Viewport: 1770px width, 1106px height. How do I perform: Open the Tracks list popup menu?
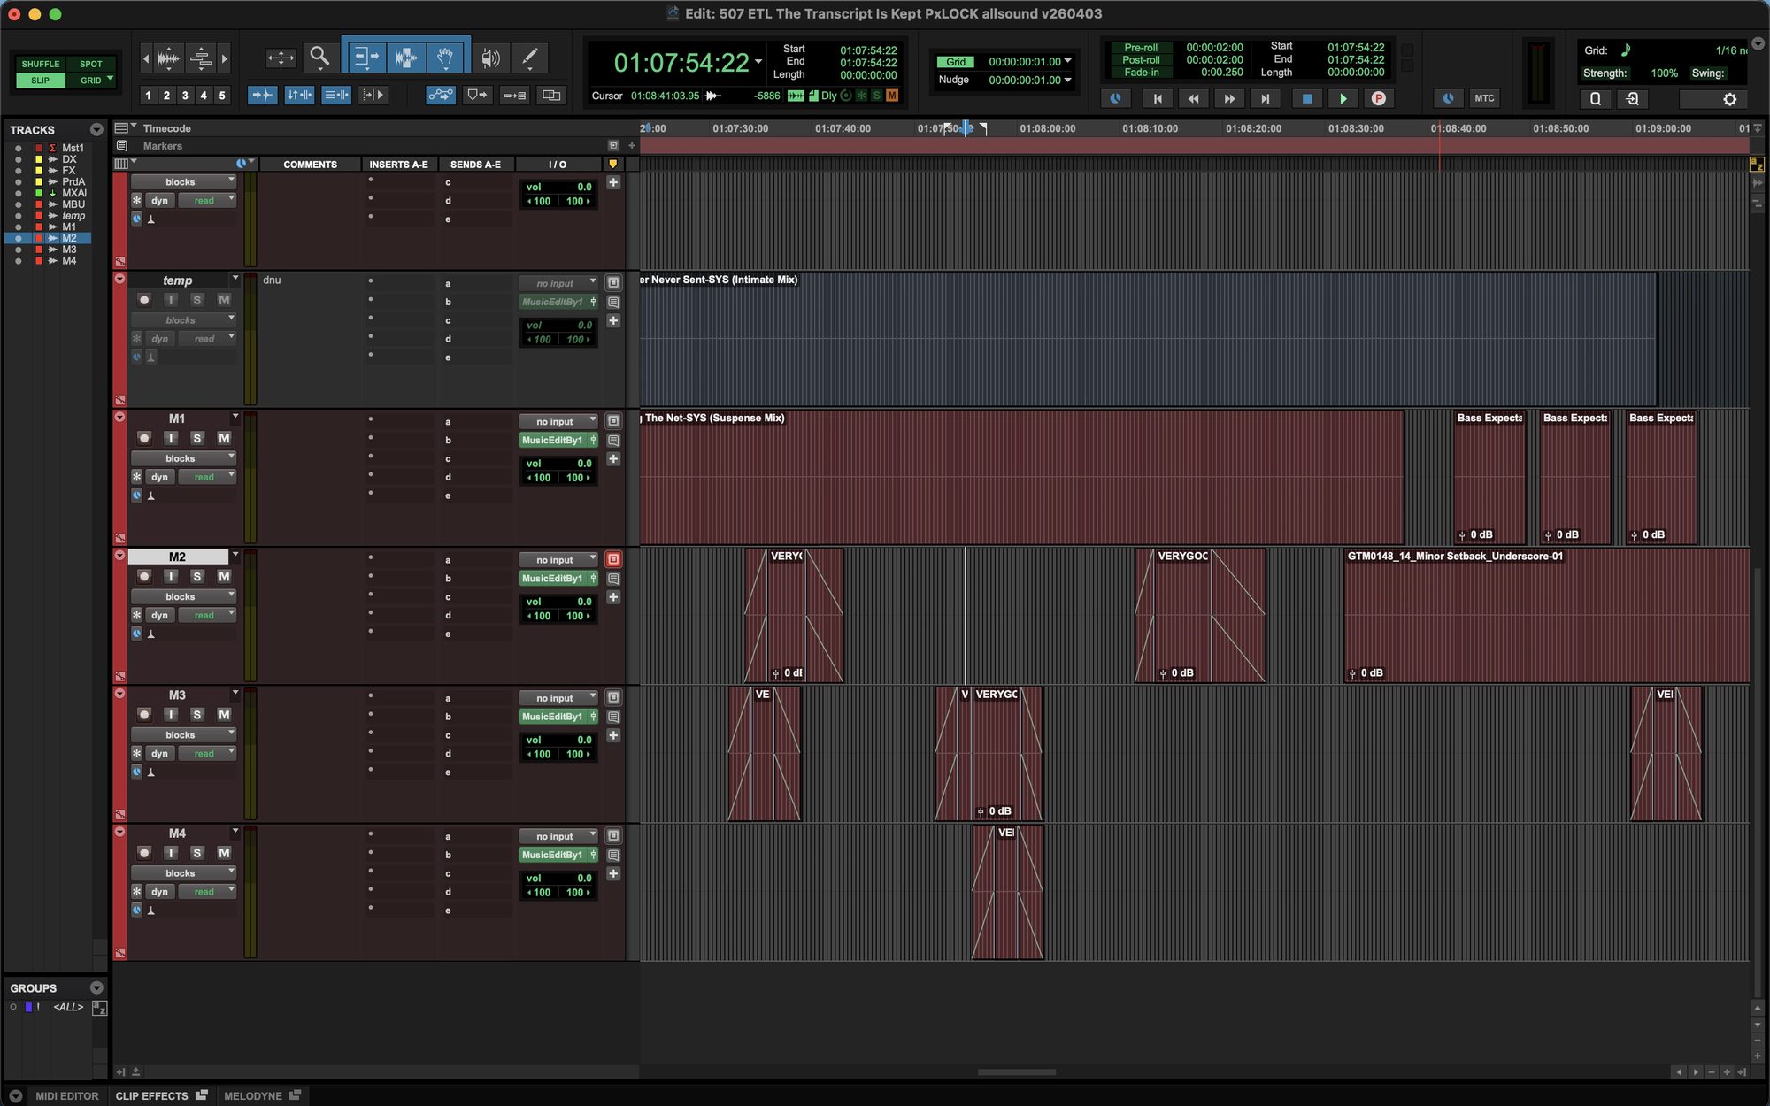(96, 130)
